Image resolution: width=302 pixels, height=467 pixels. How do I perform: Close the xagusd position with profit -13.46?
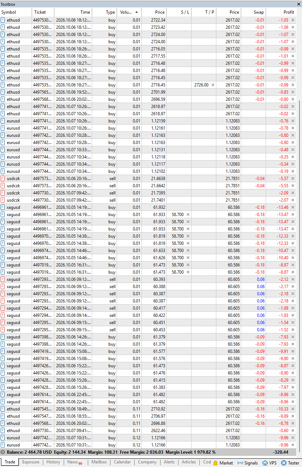click(293, 207)
